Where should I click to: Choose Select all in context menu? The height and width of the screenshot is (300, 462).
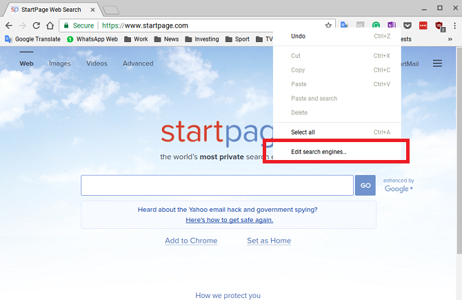[x=337, y=132]
